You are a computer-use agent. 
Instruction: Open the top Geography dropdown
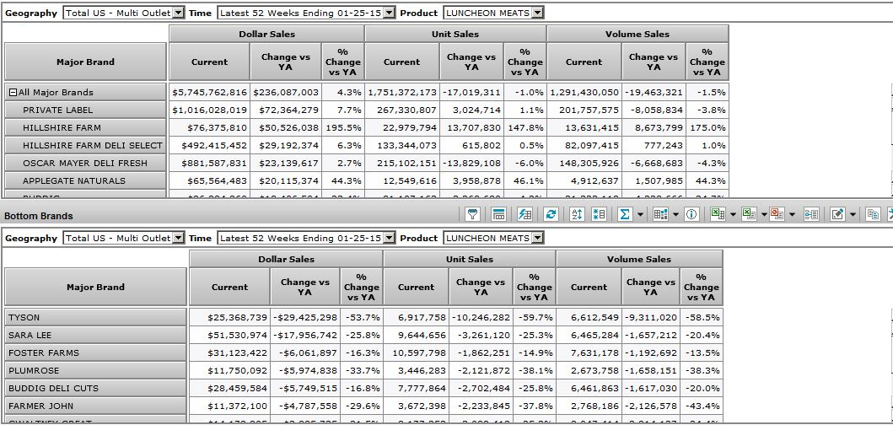(x=178, y=13)
